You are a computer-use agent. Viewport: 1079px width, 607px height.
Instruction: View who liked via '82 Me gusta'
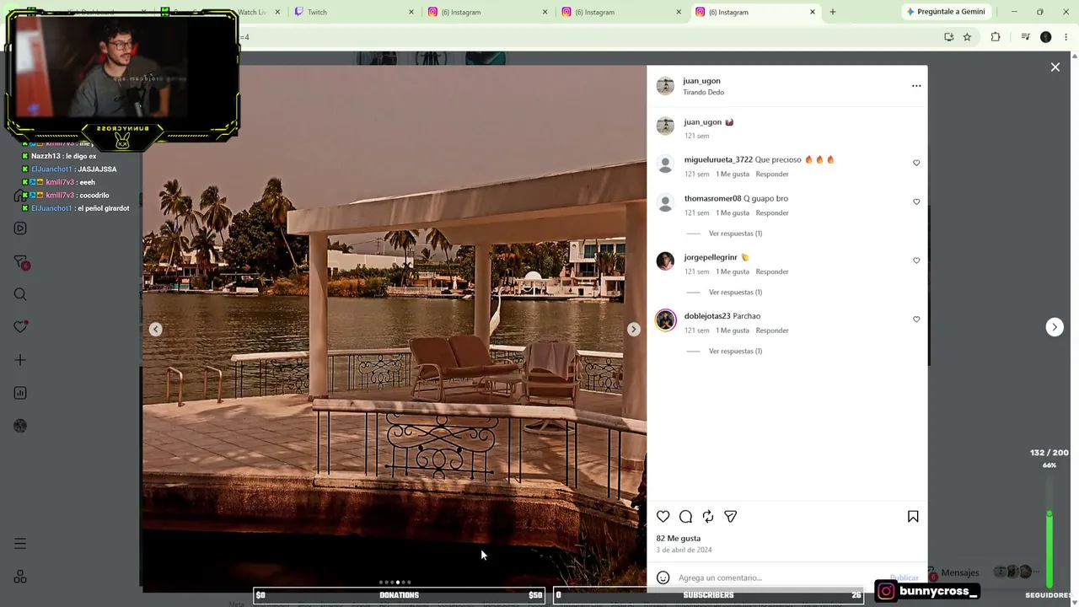[x=679, y=539]
